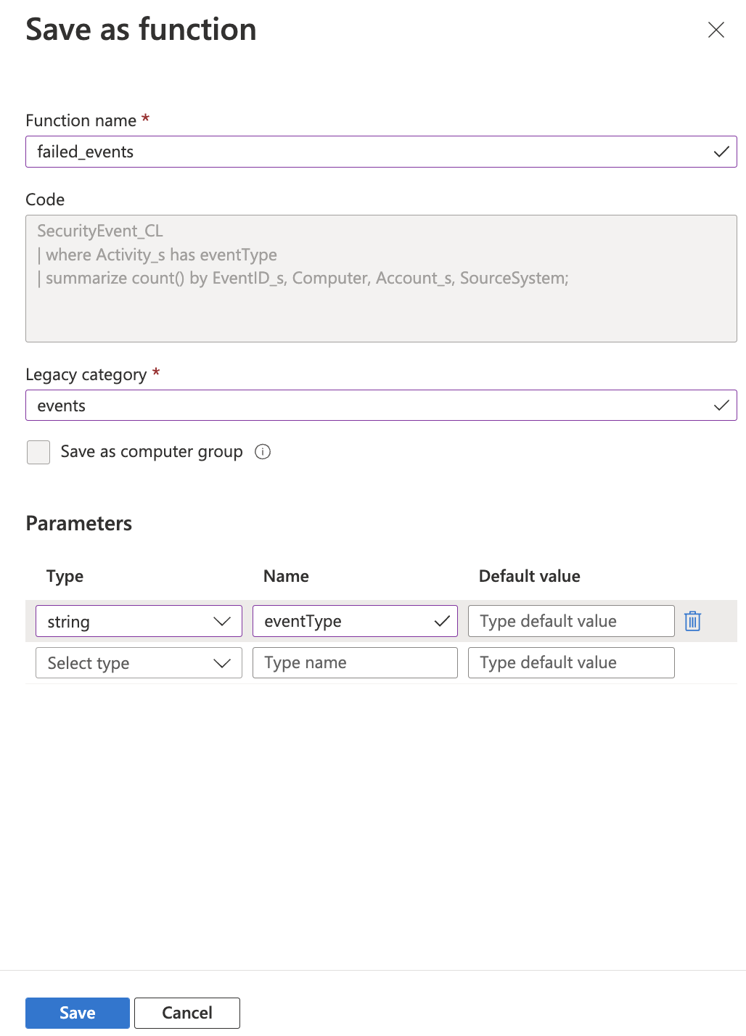This screenshot has width=746, height=1036.
Task: Open the string parameter type dropdown
Action: coord(138,621)
